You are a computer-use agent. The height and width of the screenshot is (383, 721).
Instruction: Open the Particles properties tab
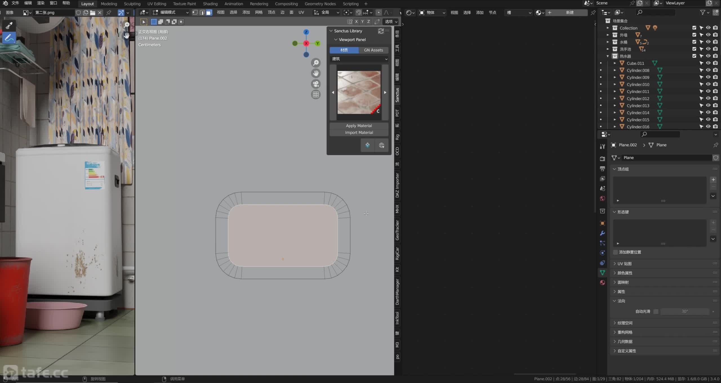tap(602, 243)
